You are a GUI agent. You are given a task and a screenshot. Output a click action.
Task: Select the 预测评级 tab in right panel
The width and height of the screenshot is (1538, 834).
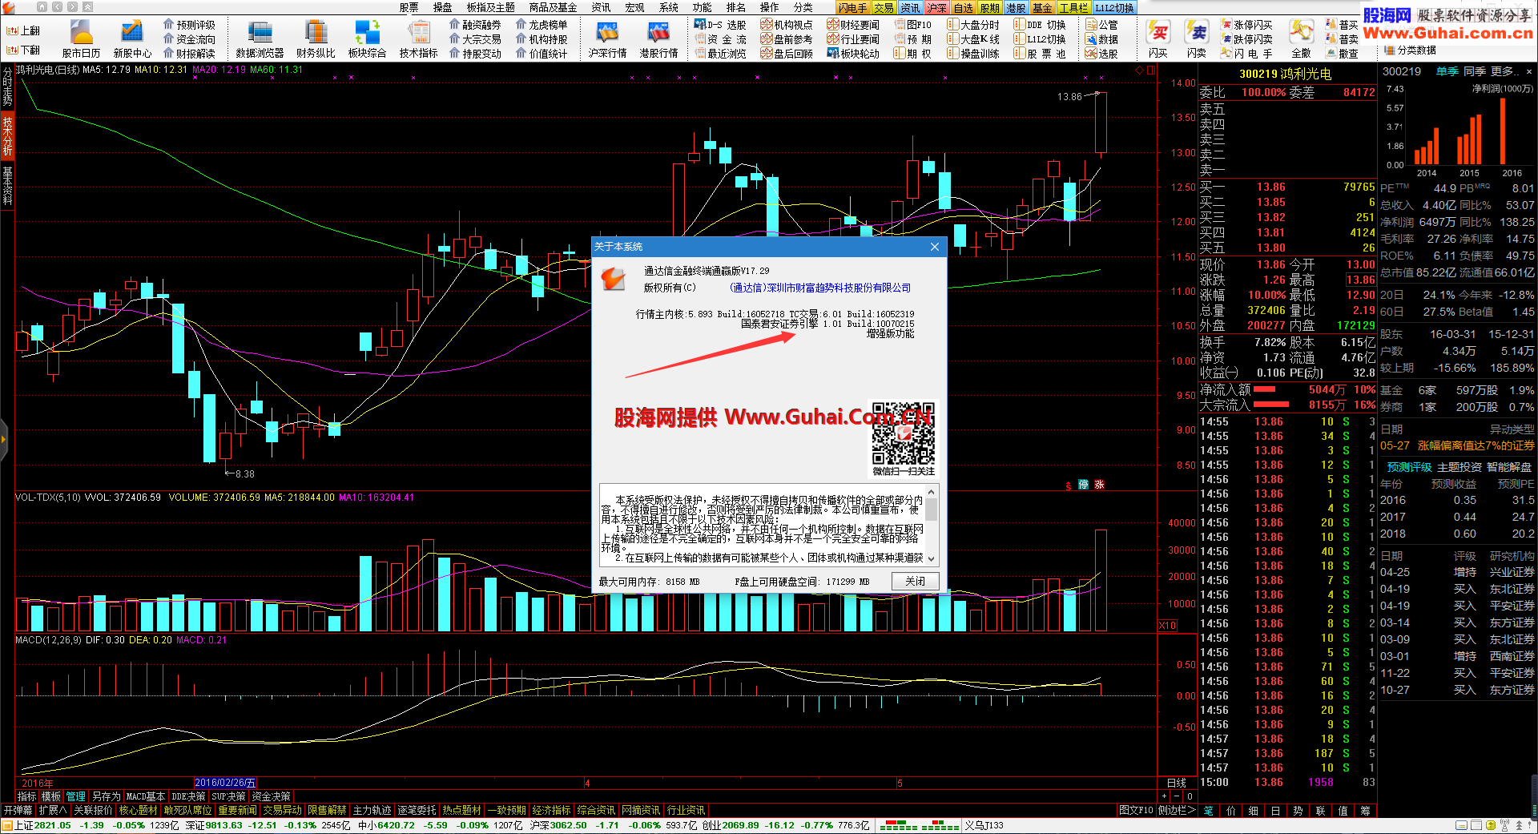tap(1410, 467)
